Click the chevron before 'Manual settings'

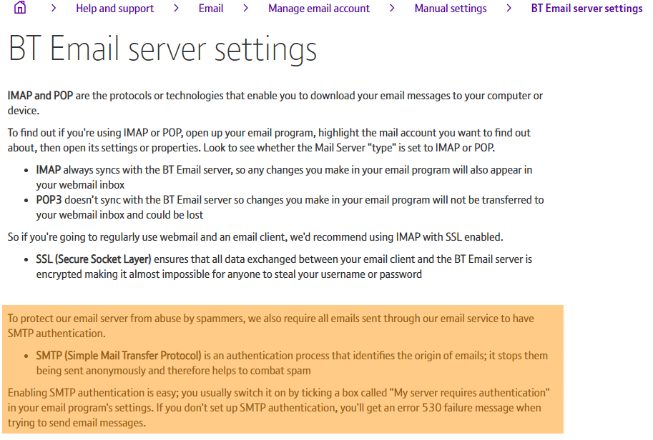[392, 9]
